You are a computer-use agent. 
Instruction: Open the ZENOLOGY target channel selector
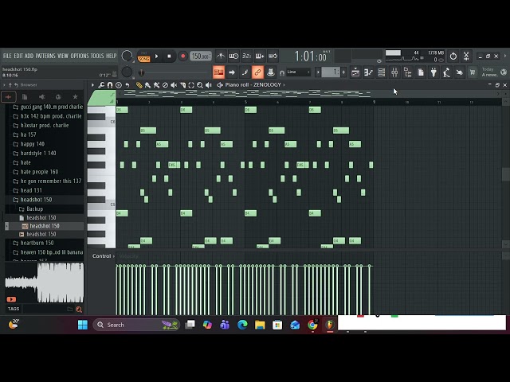(268, 85)
